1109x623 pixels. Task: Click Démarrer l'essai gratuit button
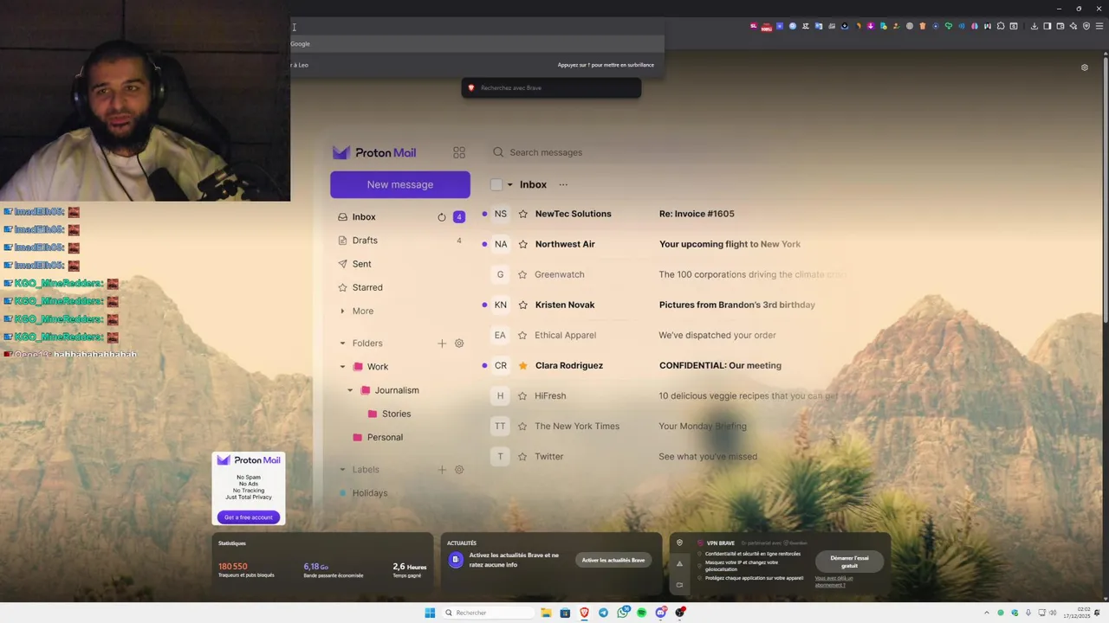pyautogui.click(x=849, y=562)
